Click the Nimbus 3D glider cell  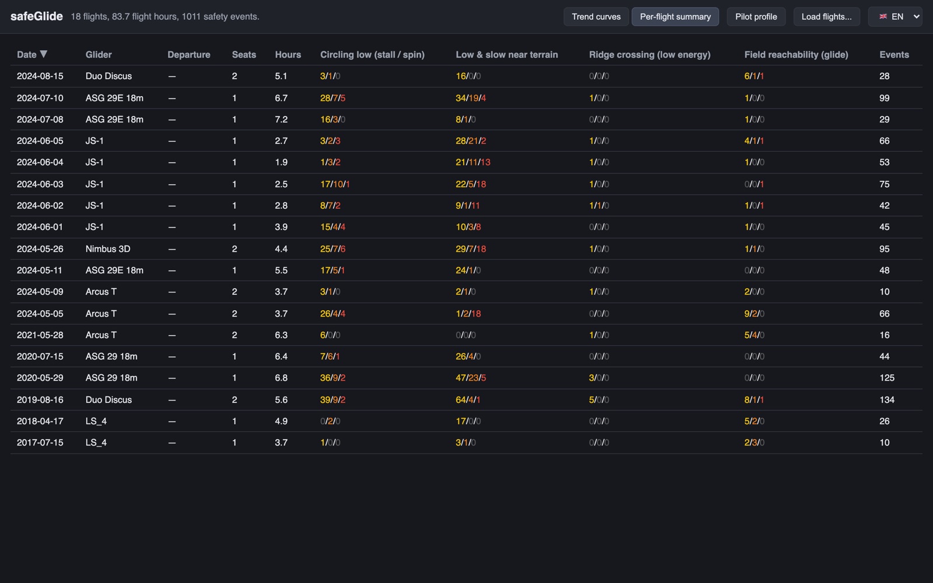[108, 248]
